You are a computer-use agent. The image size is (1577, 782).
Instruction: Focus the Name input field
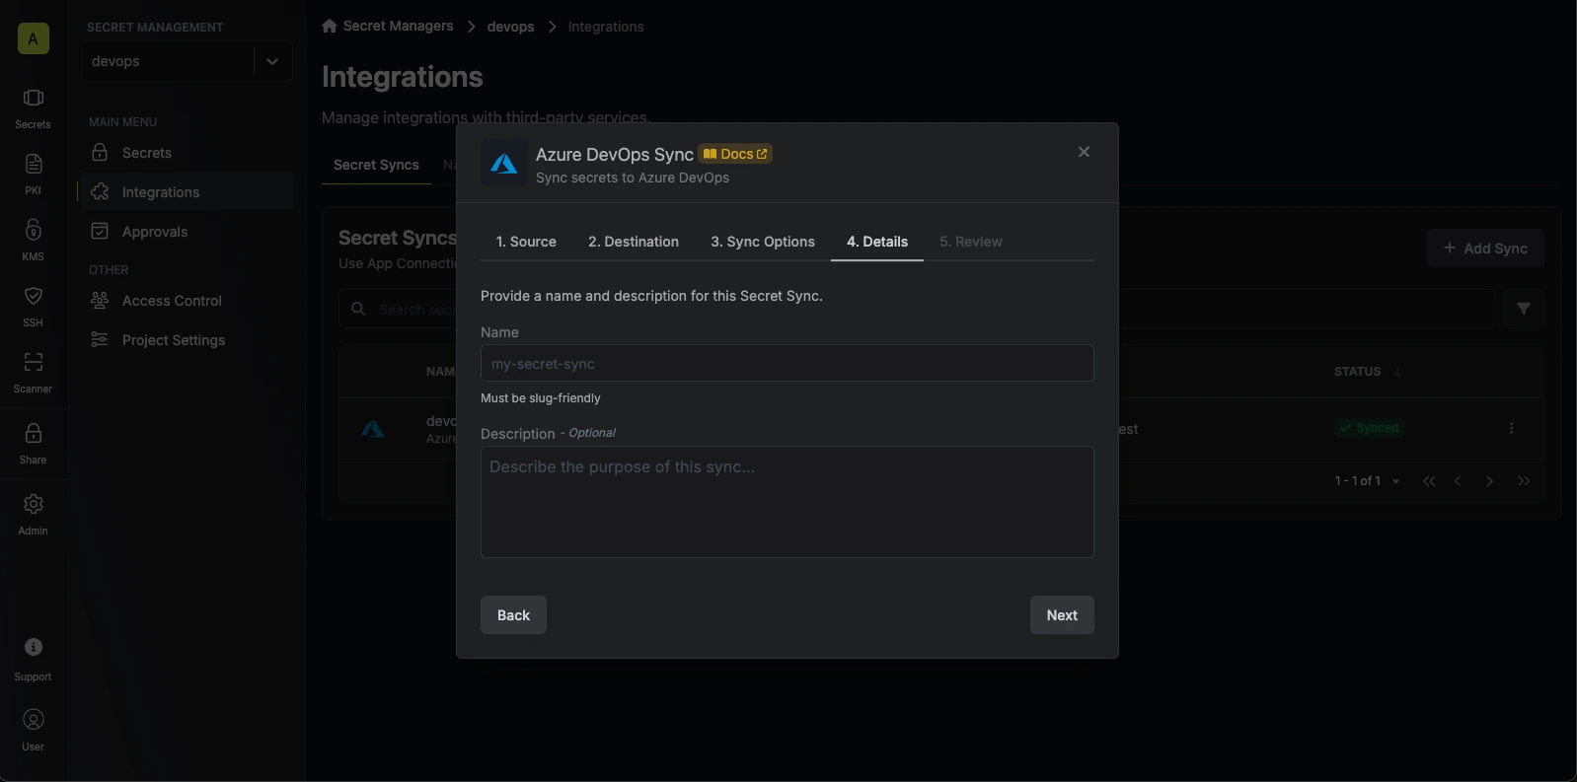pos(787,363)
